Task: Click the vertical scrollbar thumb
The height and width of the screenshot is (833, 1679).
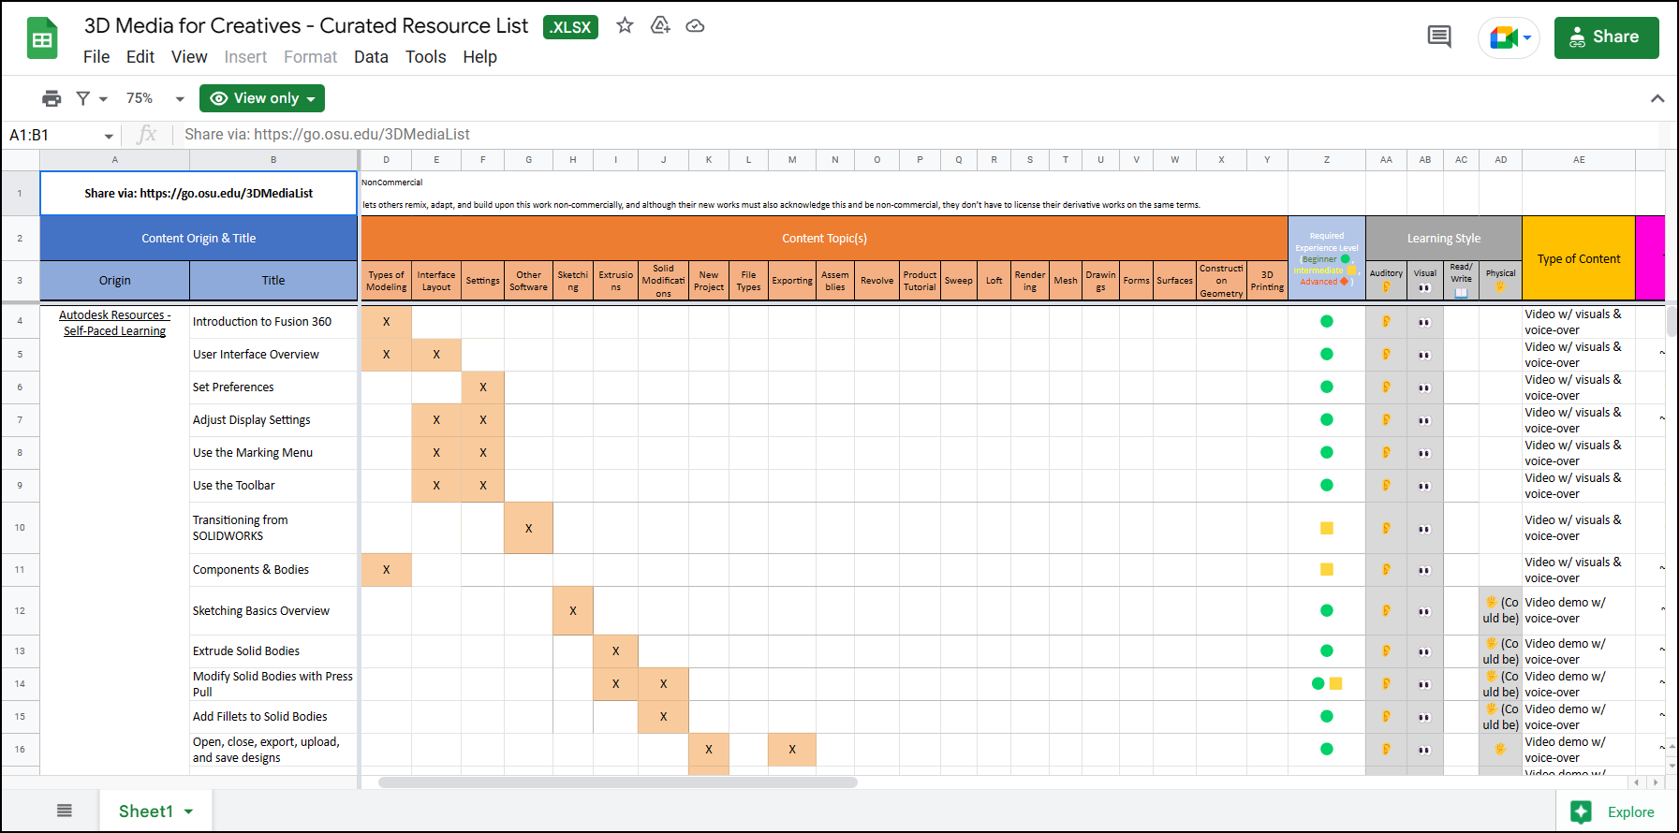Action: pyautogui.click(x=1672, y=320)
